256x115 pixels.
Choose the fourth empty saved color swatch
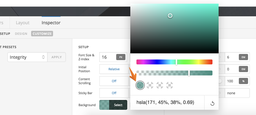(x=170, y=85)
